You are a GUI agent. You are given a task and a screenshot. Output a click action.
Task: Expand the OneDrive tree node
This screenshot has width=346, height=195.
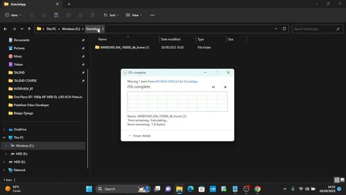pyautogui.click(x=4, y=129)
